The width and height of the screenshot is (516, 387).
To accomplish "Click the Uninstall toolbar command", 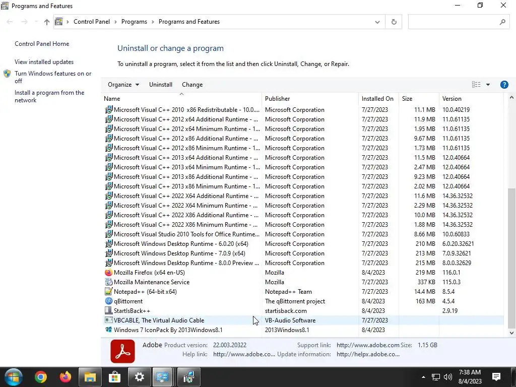I will click(x=161, y=85).
